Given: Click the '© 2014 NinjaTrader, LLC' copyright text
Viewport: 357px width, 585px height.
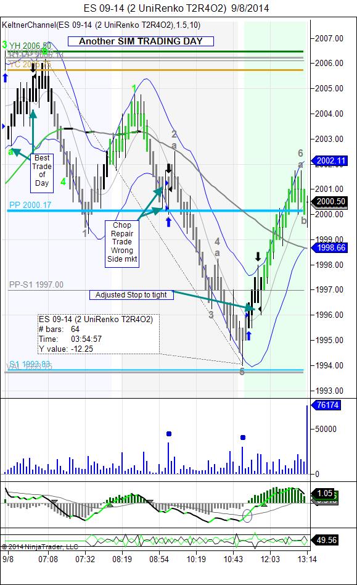Looking at the screenshot, I should pos(40,547).
